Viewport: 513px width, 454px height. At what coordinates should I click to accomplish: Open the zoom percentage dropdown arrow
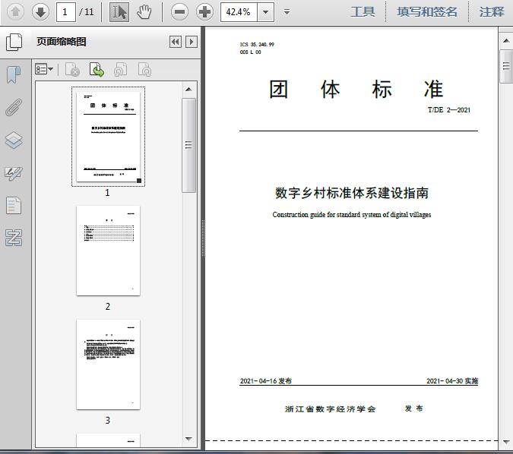[x=266, y=12]
